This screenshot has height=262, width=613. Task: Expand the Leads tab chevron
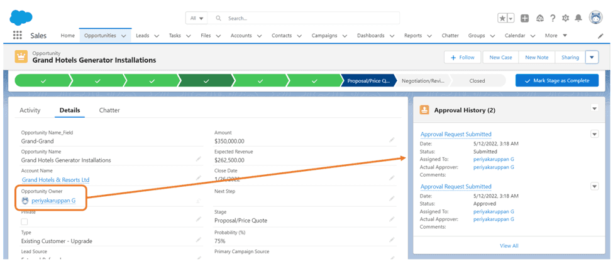(x=157, y=36)
